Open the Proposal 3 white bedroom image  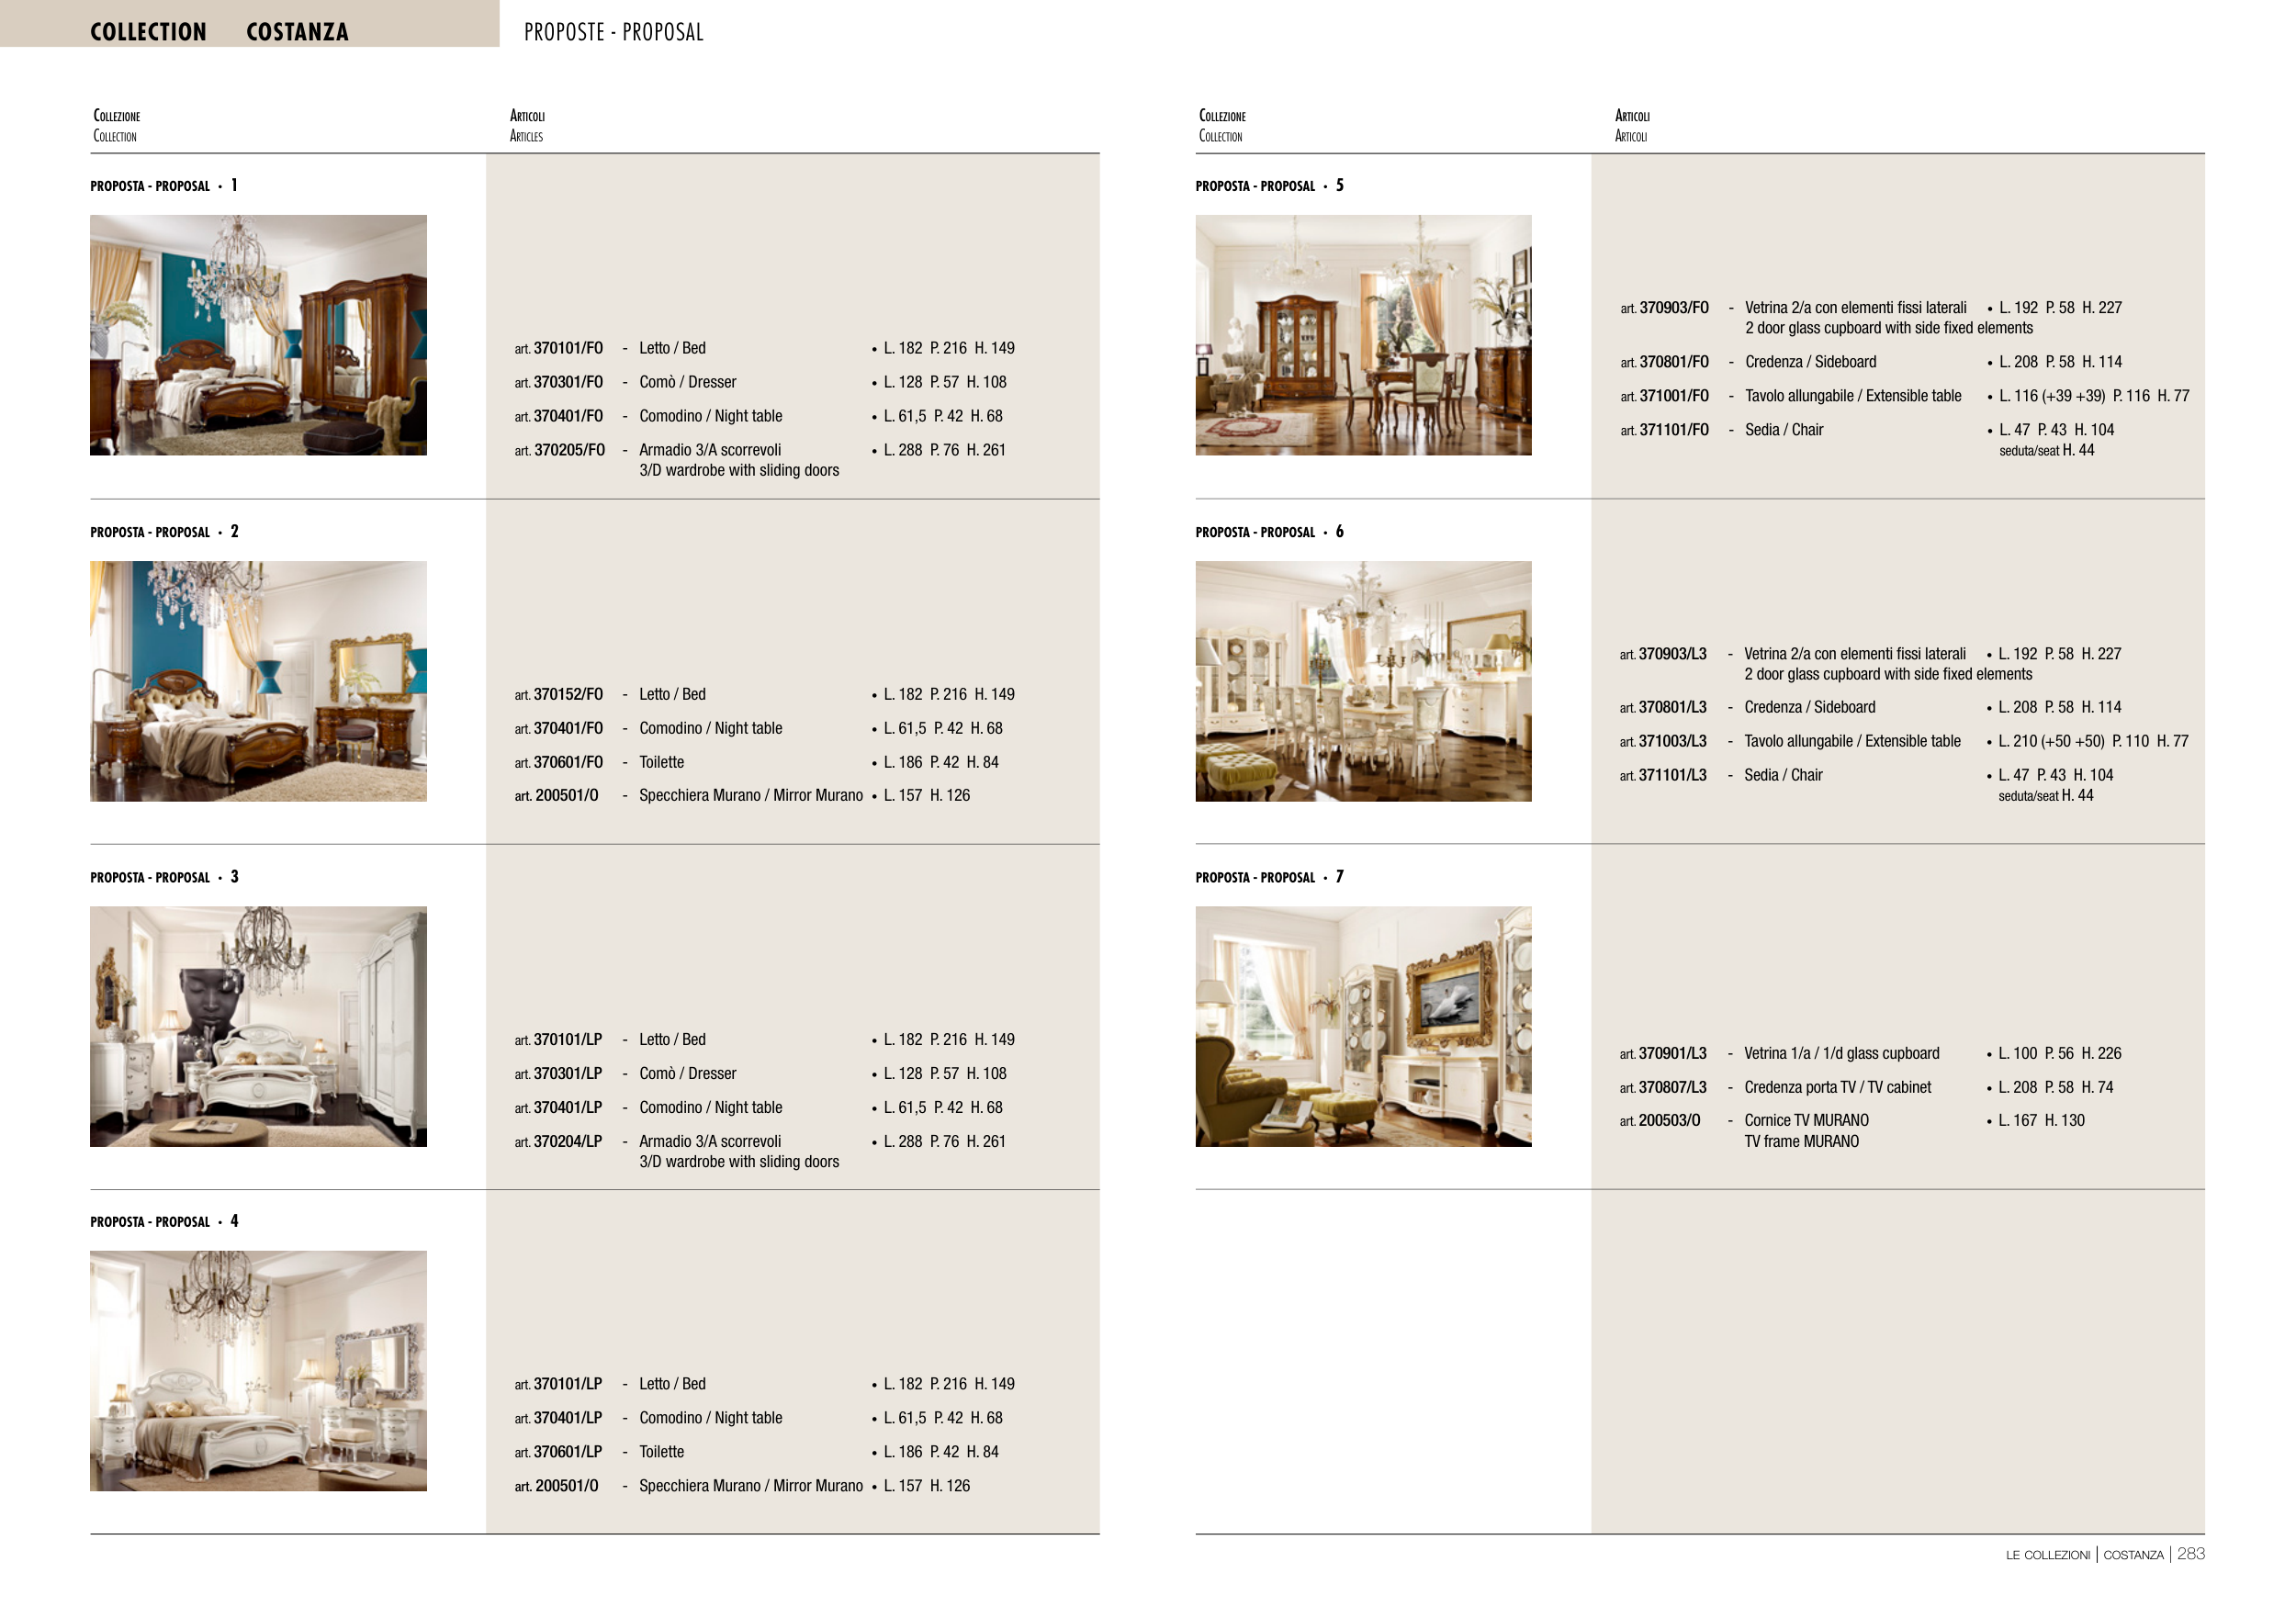[258, 1026]
